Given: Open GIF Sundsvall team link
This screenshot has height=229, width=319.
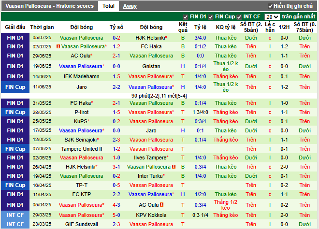Looking at the screenshot, I should [x=82, y=224].
